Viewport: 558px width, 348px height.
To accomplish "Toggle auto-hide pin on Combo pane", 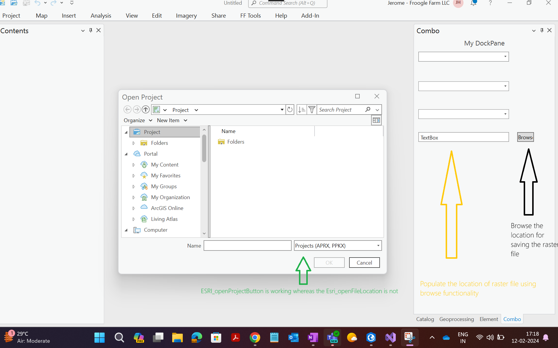I will click(x=542, y=30).
